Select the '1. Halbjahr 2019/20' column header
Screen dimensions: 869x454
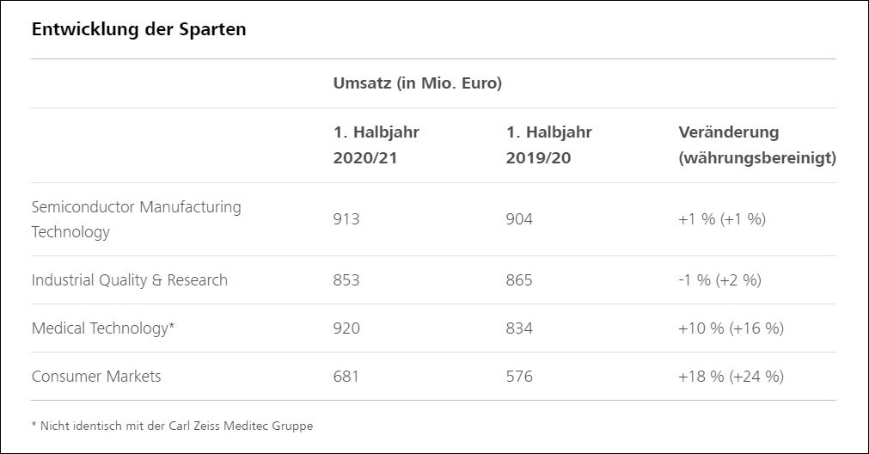coord(548,145)
